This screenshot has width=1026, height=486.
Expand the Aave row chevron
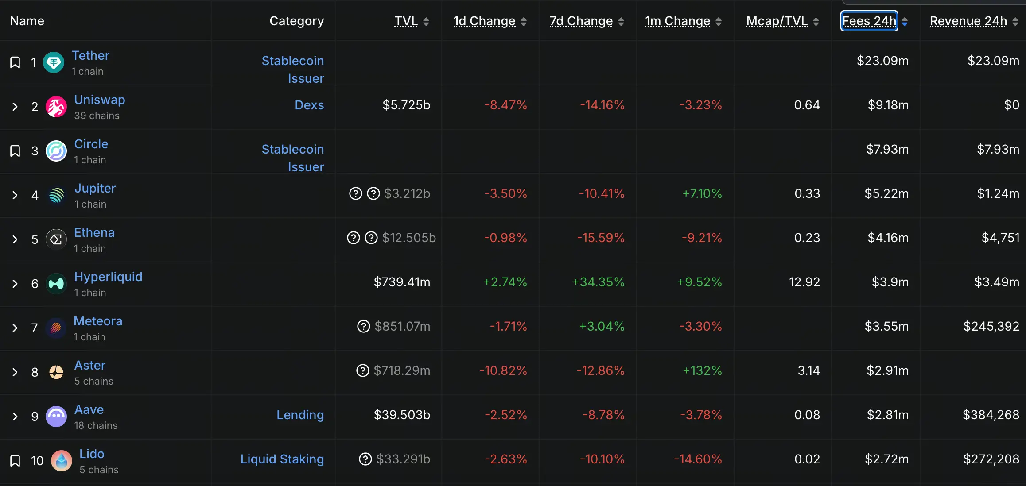tap(15, 417)
